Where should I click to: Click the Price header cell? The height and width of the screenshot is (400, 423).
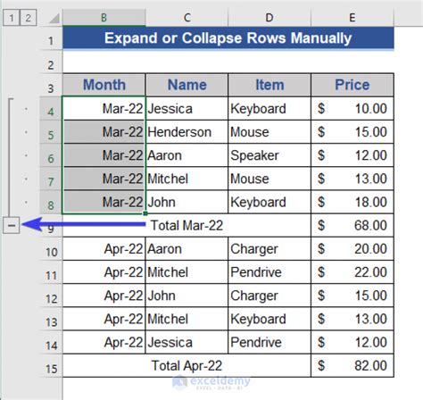tap(352, 85)
